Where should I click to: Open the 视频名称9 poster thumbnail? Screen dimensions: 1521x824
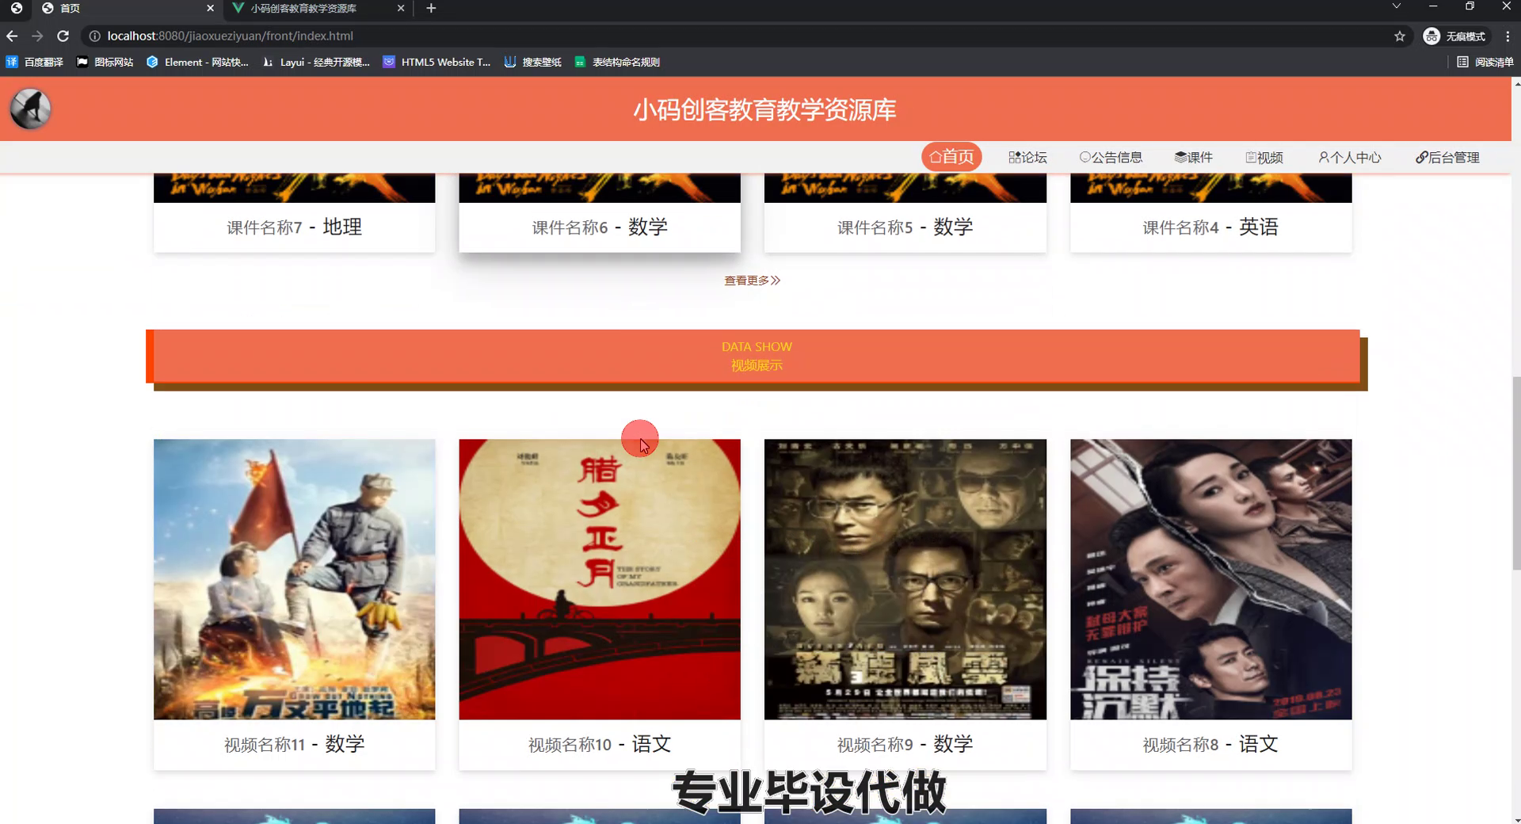905,579
